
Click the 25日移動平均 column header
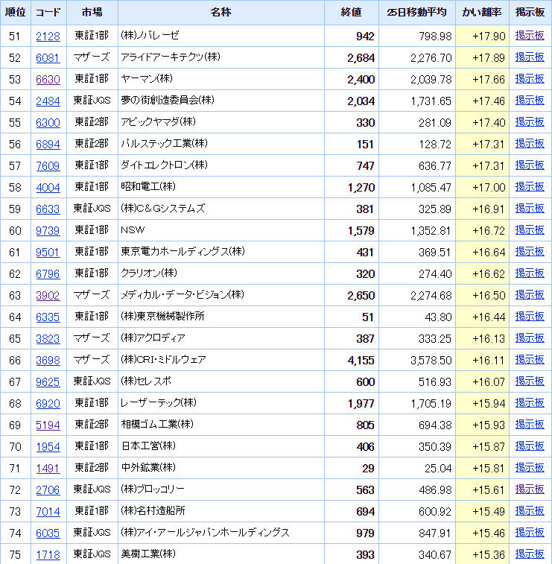(x=416, y=12)
